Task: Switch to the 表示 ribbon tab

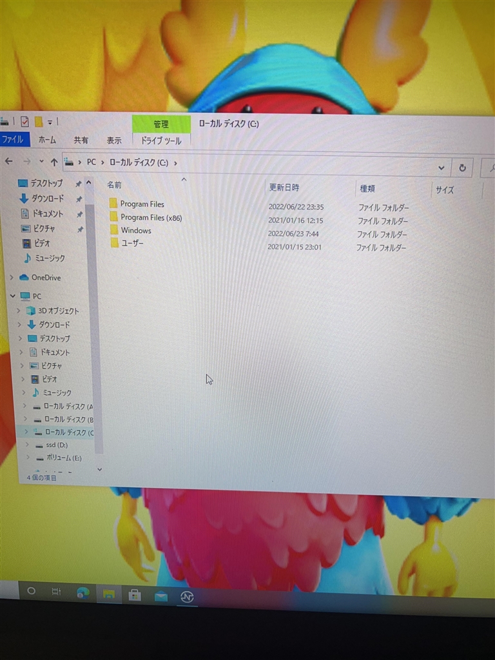Action: [113, 141]
